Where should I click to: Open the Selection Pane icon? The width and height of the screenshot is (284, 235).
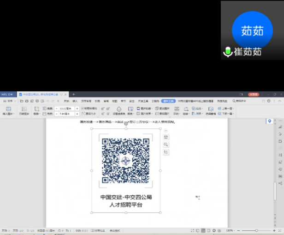tap(210, 111)
